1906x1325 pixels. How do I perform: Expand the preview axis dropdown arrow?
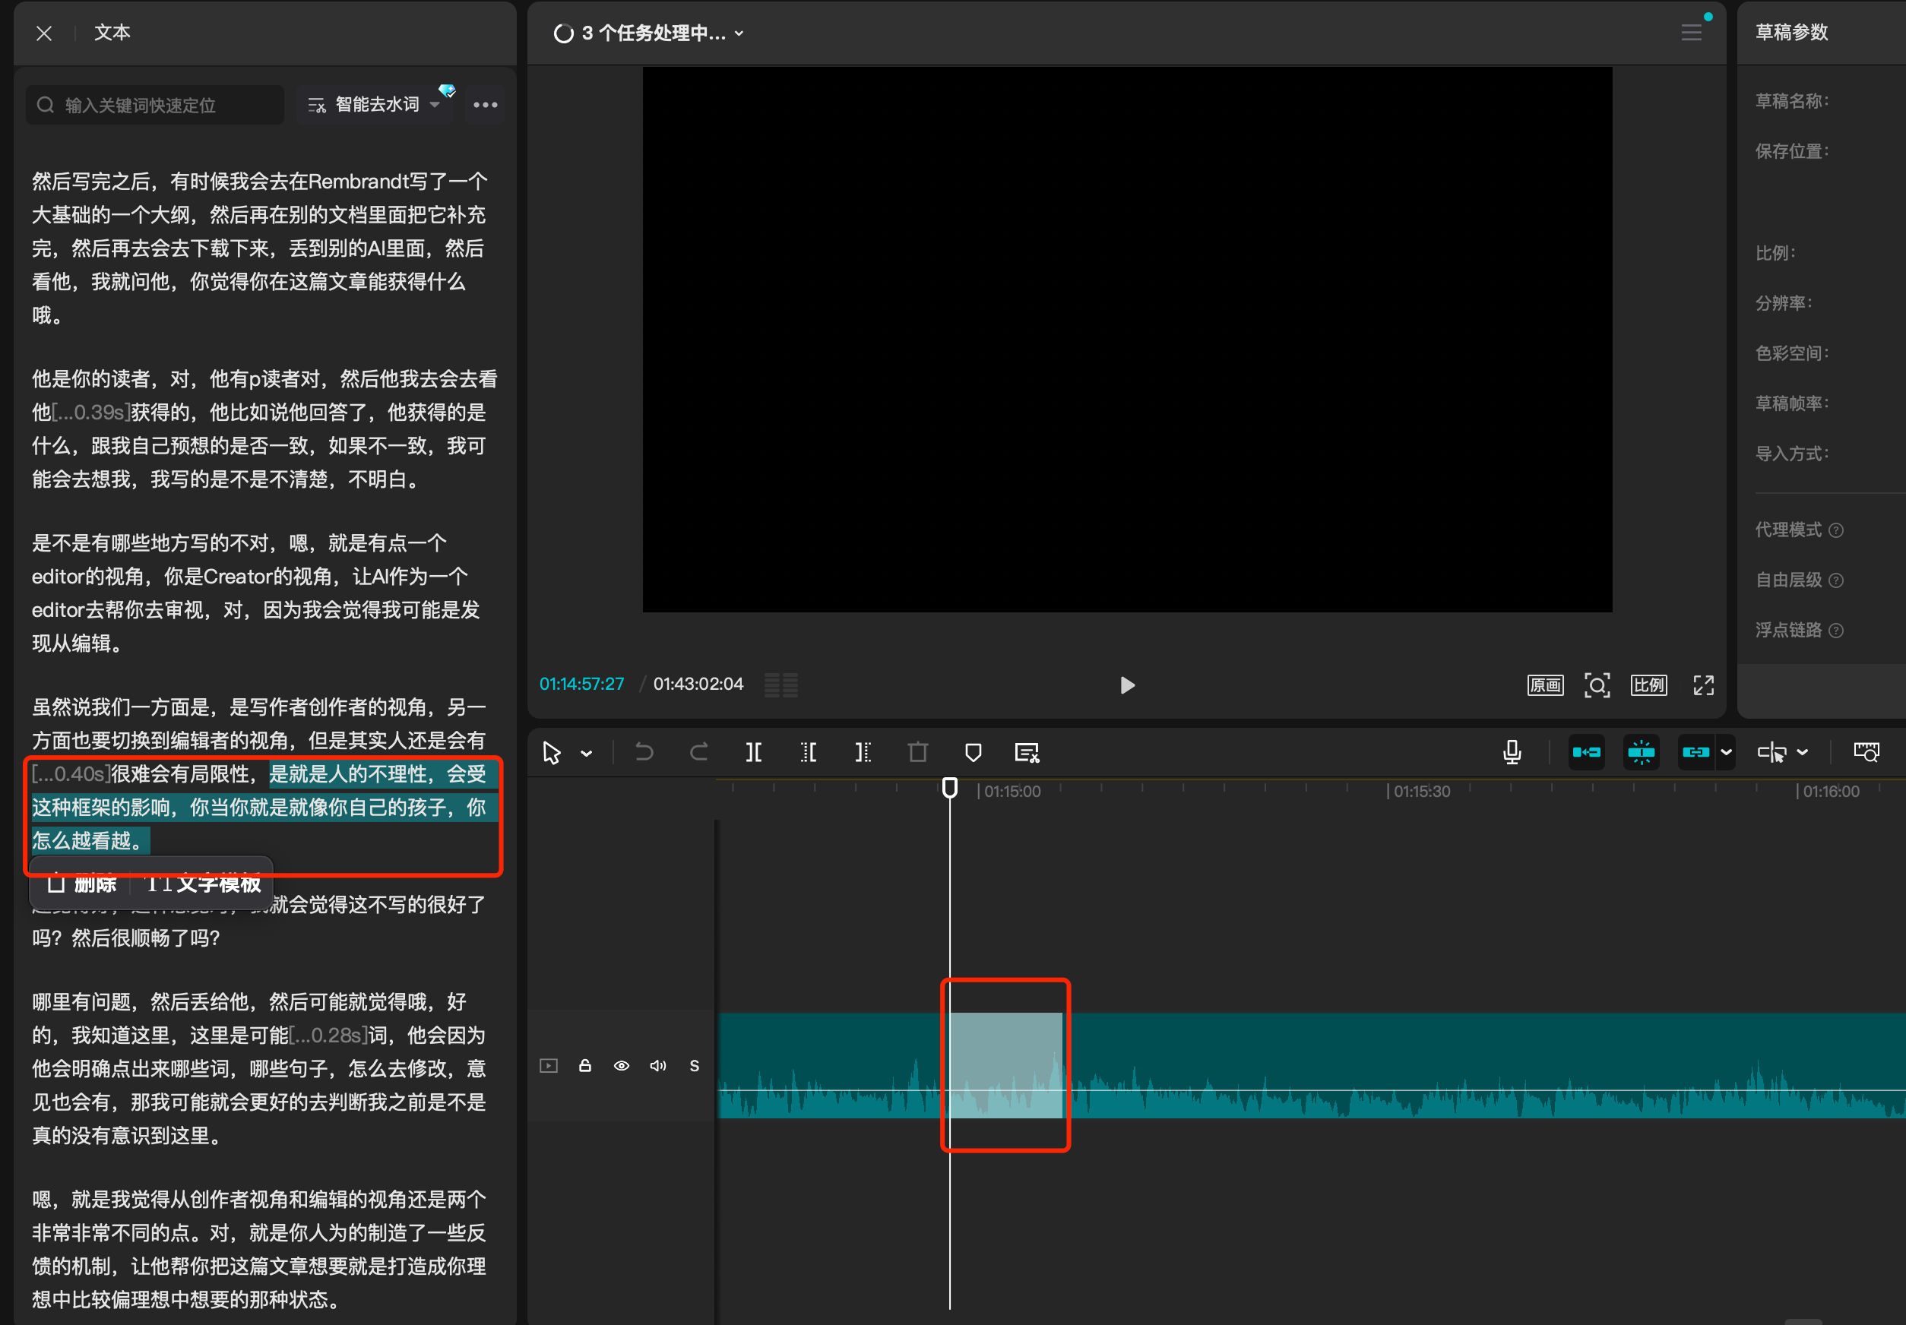pyautogui.click(x=1802, y=752)
